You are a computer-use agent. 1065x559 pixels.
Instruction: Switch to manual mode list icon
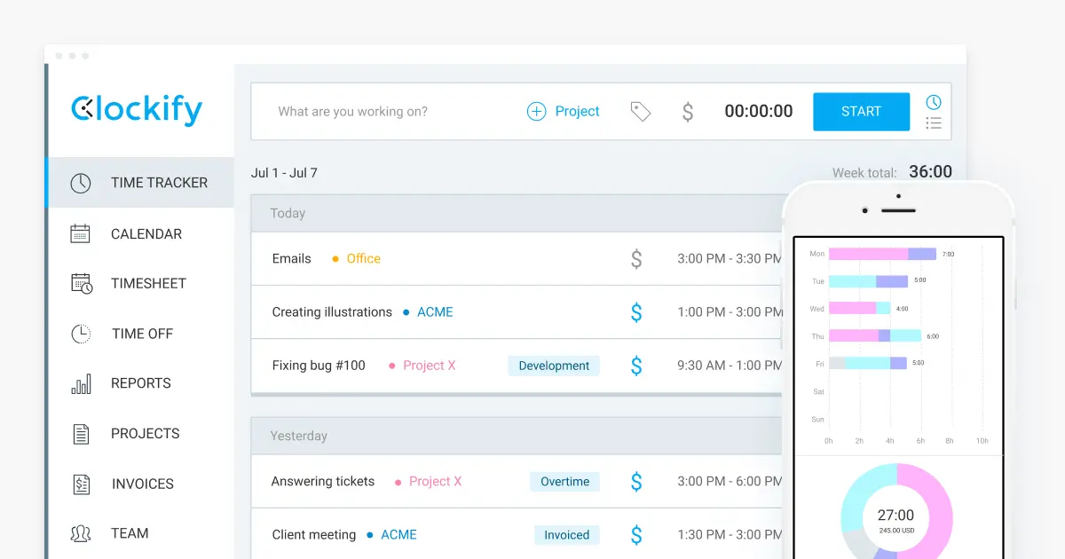pos(934,123)
